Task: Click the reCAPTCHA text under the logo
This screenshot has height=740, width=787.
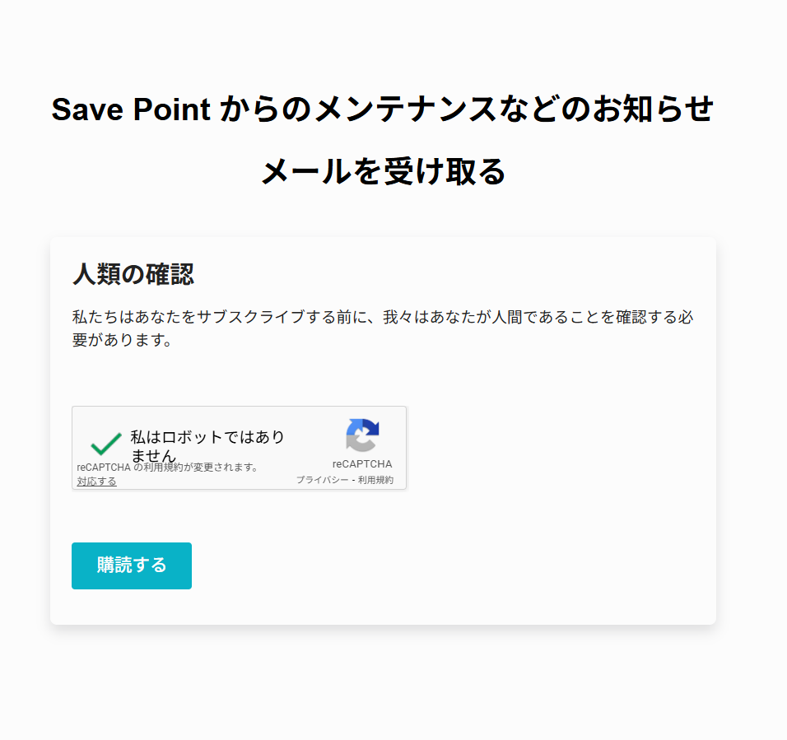Action: [362, 463]
